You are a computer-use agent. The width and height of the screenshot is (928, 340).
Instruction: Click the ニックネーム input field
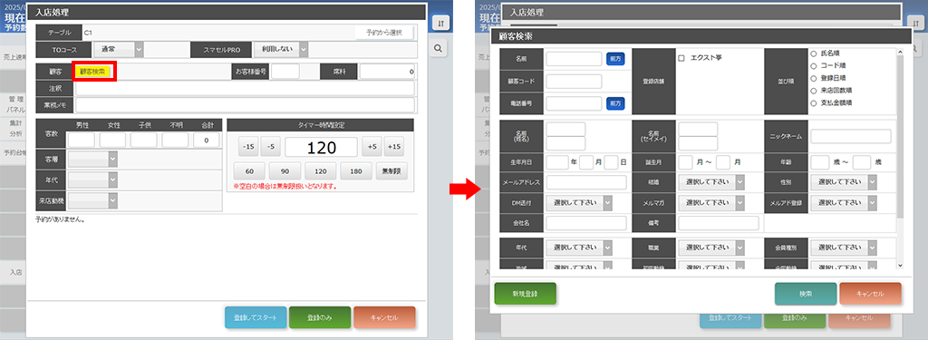click(x=850, y=136)
